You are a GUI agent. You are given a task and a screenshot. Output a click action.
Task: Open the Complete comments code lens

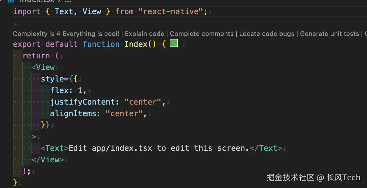pyautogui.click(x=201, y=34)
